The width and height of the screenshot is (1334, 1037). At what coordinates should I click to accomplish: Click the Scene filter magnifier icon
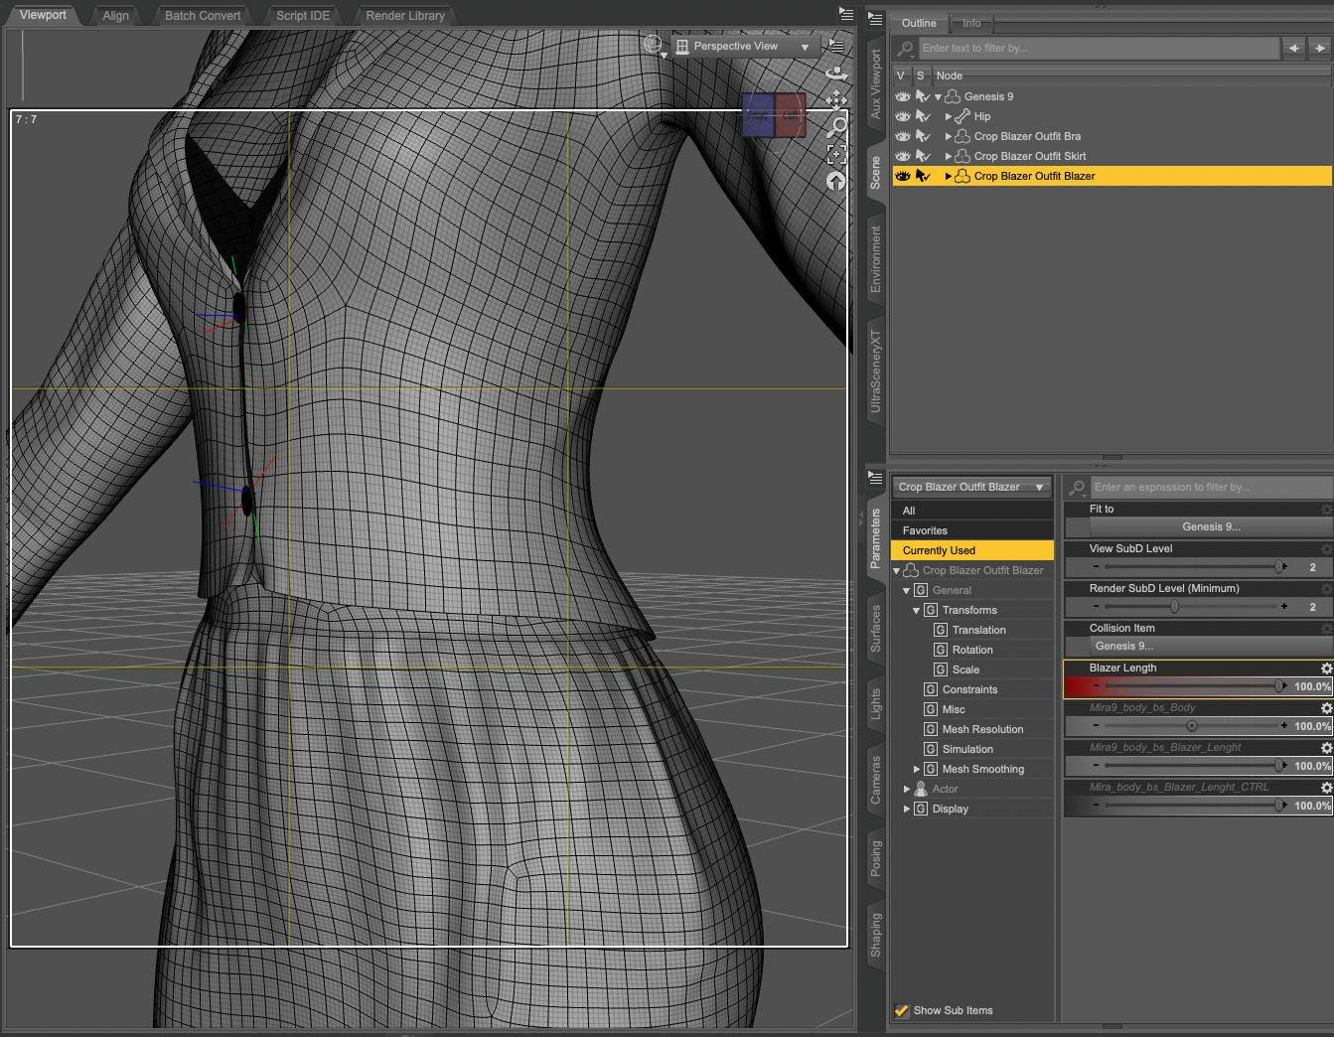[905, 48]
